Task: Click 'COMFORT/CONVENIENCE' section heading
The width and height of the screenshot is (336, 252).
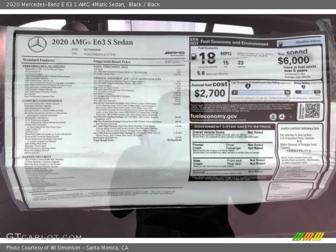Action: click(x=42, y=101)
